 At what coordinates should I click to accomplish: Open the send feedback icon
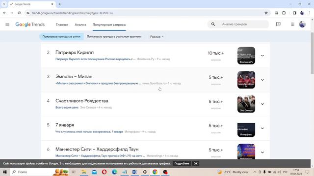(x=278, y=24)
